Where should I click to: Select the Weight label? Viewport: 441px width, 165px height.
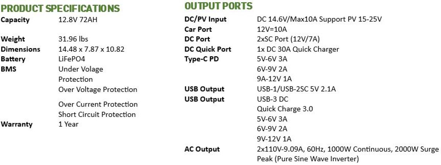tap(13, 39)
